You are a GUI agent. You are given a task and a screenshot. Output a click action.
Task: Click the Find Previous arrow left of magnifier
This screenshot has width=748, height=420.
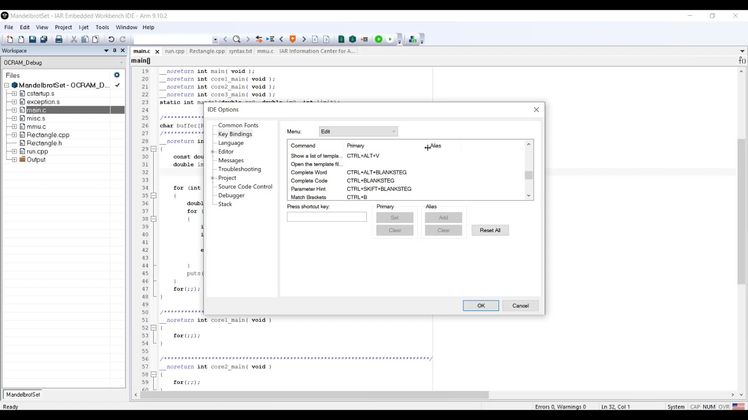click(x=226, y=39)
